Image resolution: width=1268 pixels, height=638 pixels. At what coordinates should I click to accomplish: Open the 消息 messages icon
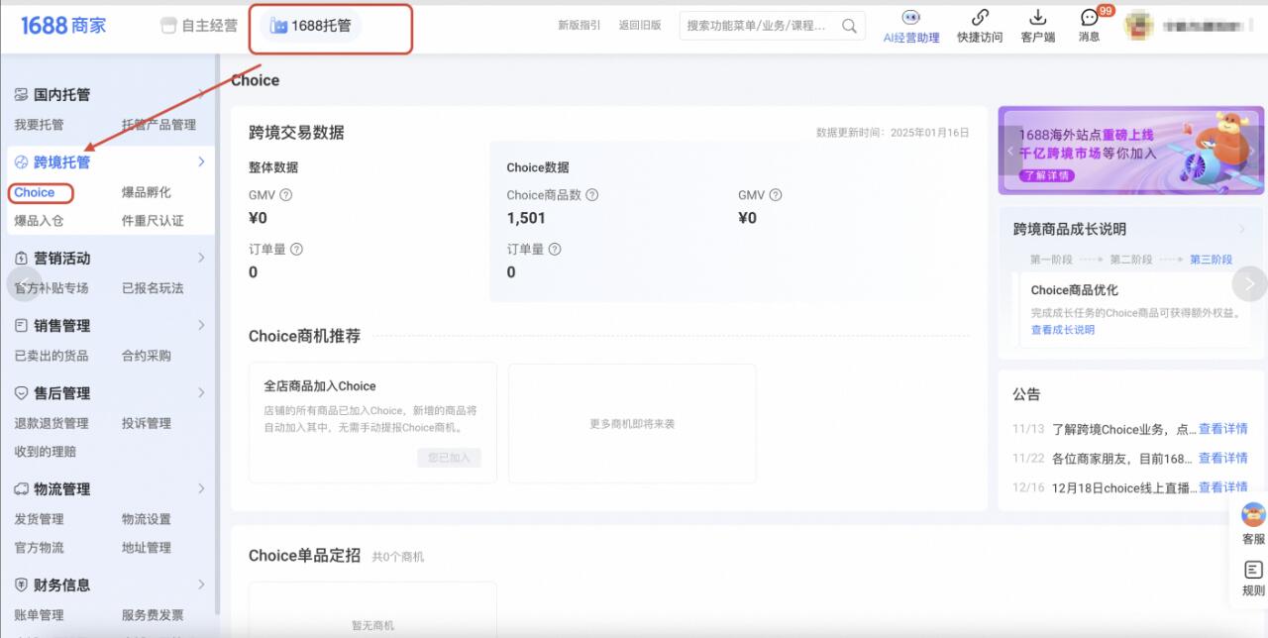click(1090, 18)
